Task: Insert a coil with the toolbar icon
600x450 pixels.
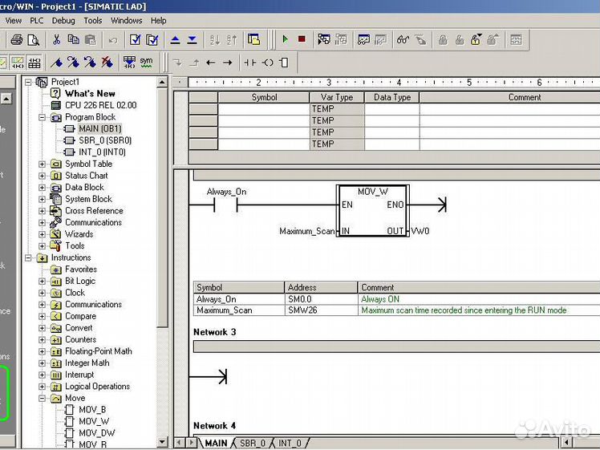Action: click(267, 63)
